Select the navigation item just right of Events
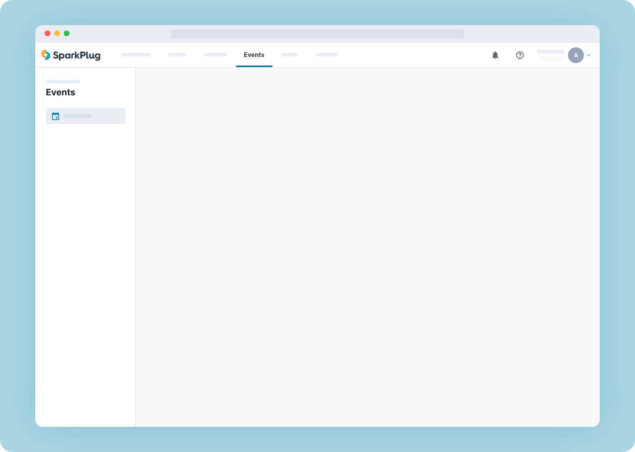Screen dimensions: 635x452 [290, 55]
